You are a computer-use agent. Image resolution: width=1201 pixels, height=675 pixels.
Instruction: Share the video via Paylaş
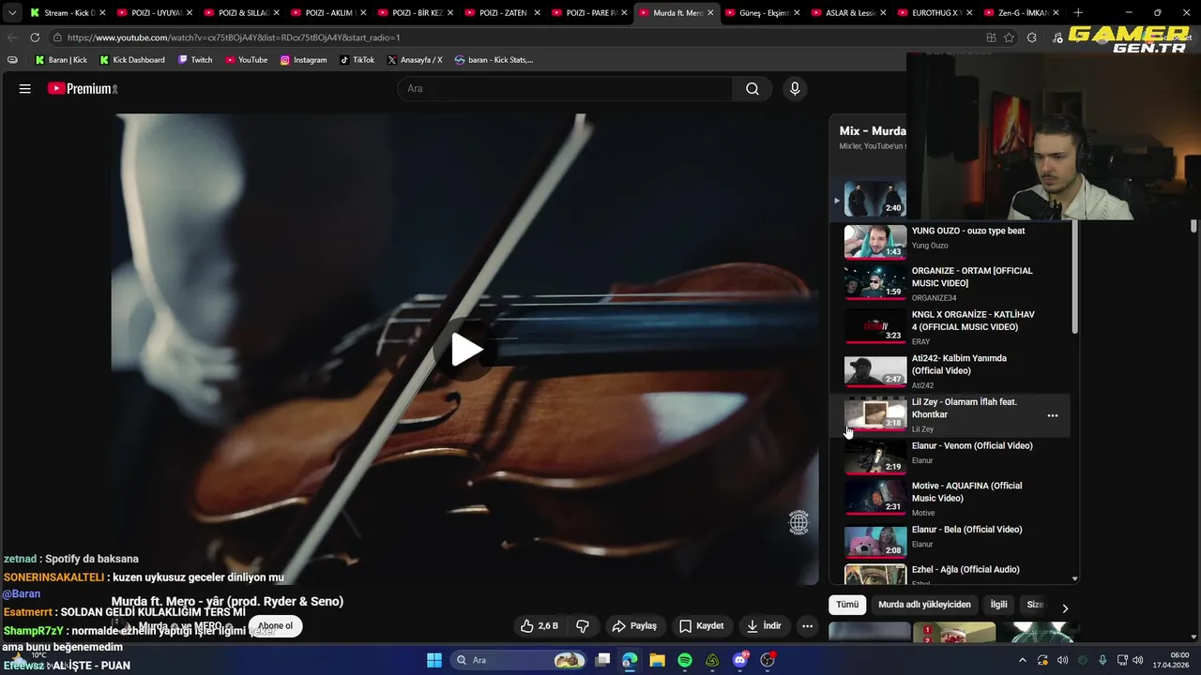tap(634, 626)
